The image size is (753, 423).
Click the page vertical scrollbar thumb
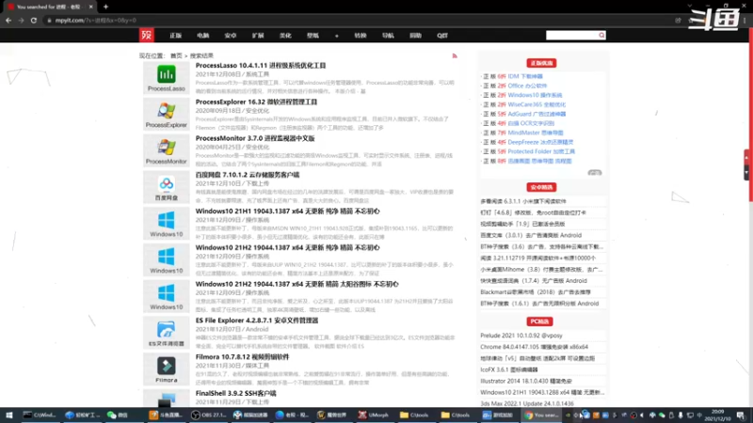750,115
